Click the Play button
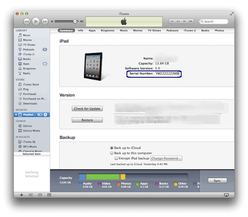 [x=36, y=21]
